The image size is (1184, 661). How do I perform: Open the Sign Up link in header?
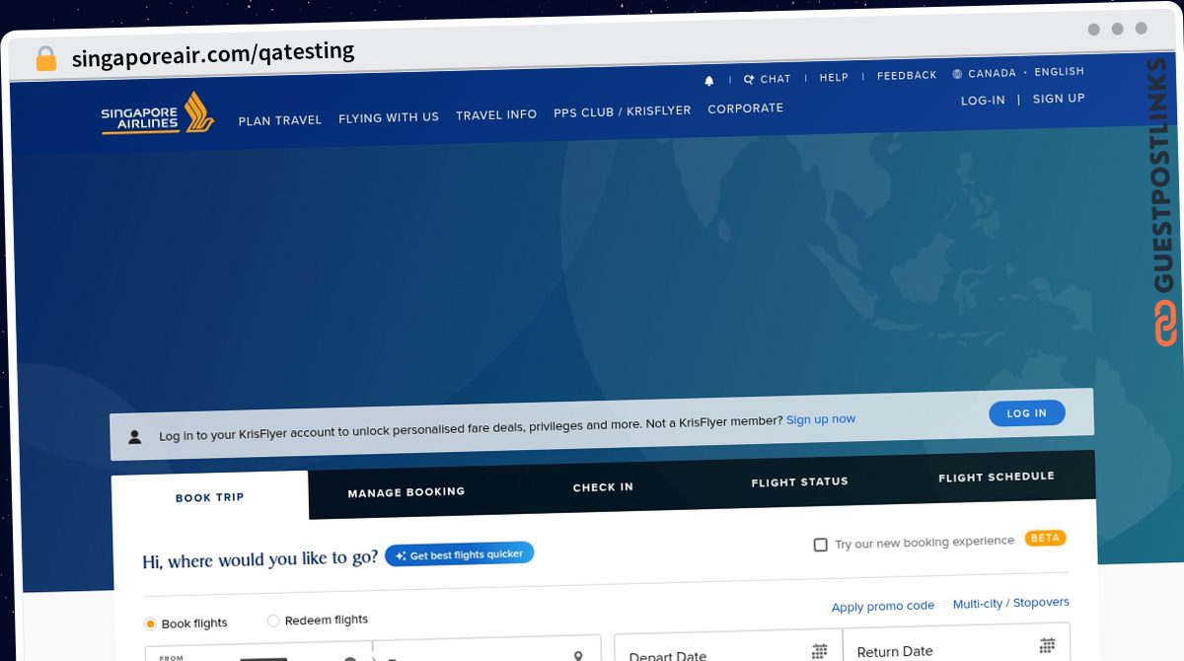[x=1059, y=99]
